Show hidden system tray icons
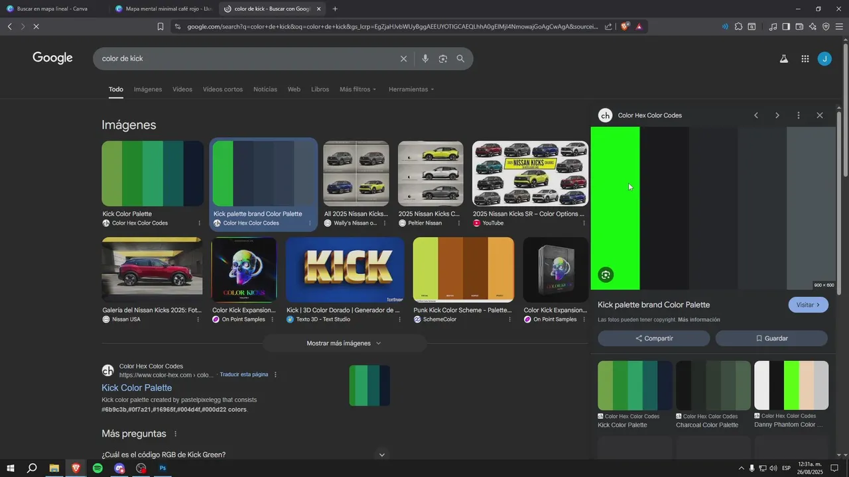The image size is (849, 477). point(741,468)
